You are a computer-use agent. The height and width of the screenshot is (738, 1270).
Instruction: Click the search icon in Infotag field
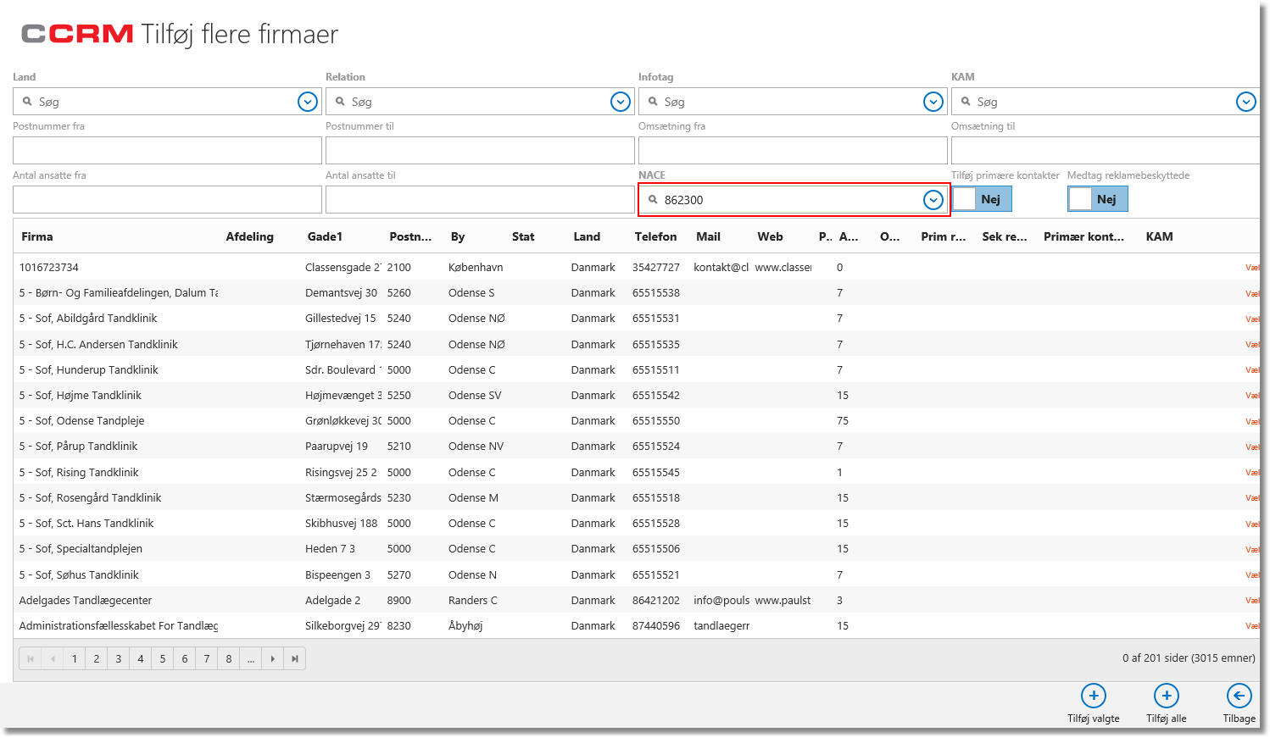click(x=653, y=101)
